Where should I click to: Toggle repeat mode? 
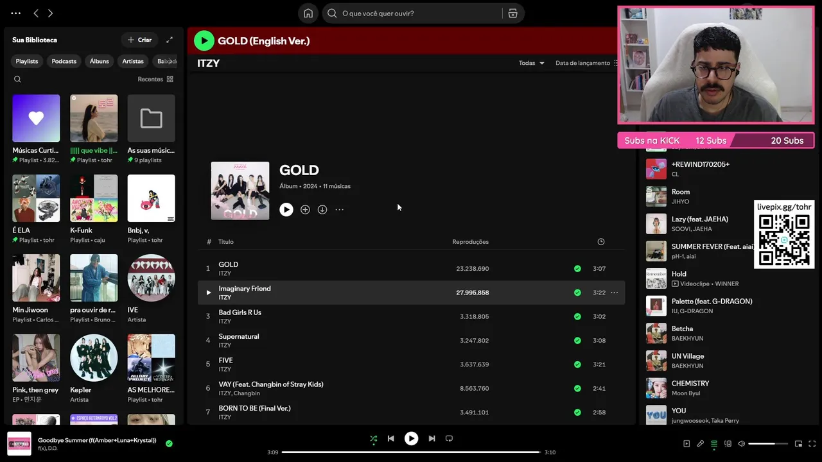[x=449, y=439]
